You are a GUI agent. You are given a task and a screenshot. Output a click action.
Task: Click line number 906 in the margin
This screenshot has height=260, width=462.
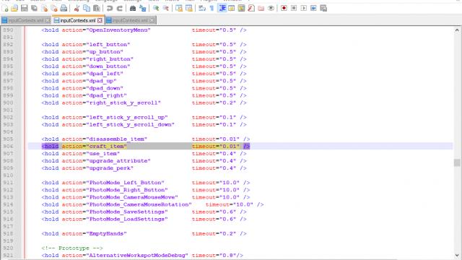point(8,146)
